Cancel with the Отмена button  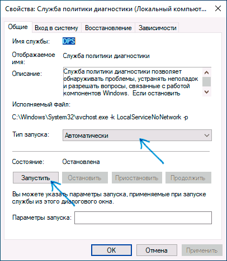tap(157, 250)
